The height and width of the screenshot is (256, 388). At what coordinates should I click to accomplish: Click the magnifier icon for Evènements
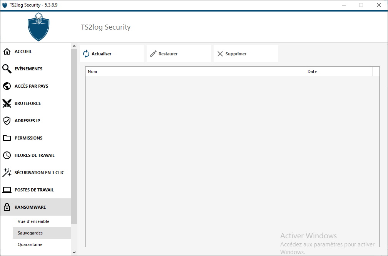click(x=7, y=69)
